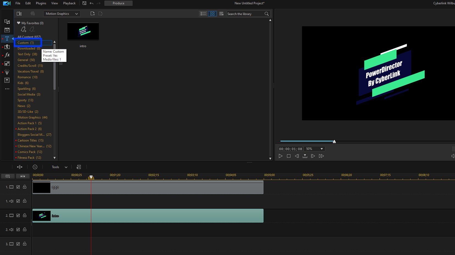Open the Plugins menu

[x=41, y=3]
